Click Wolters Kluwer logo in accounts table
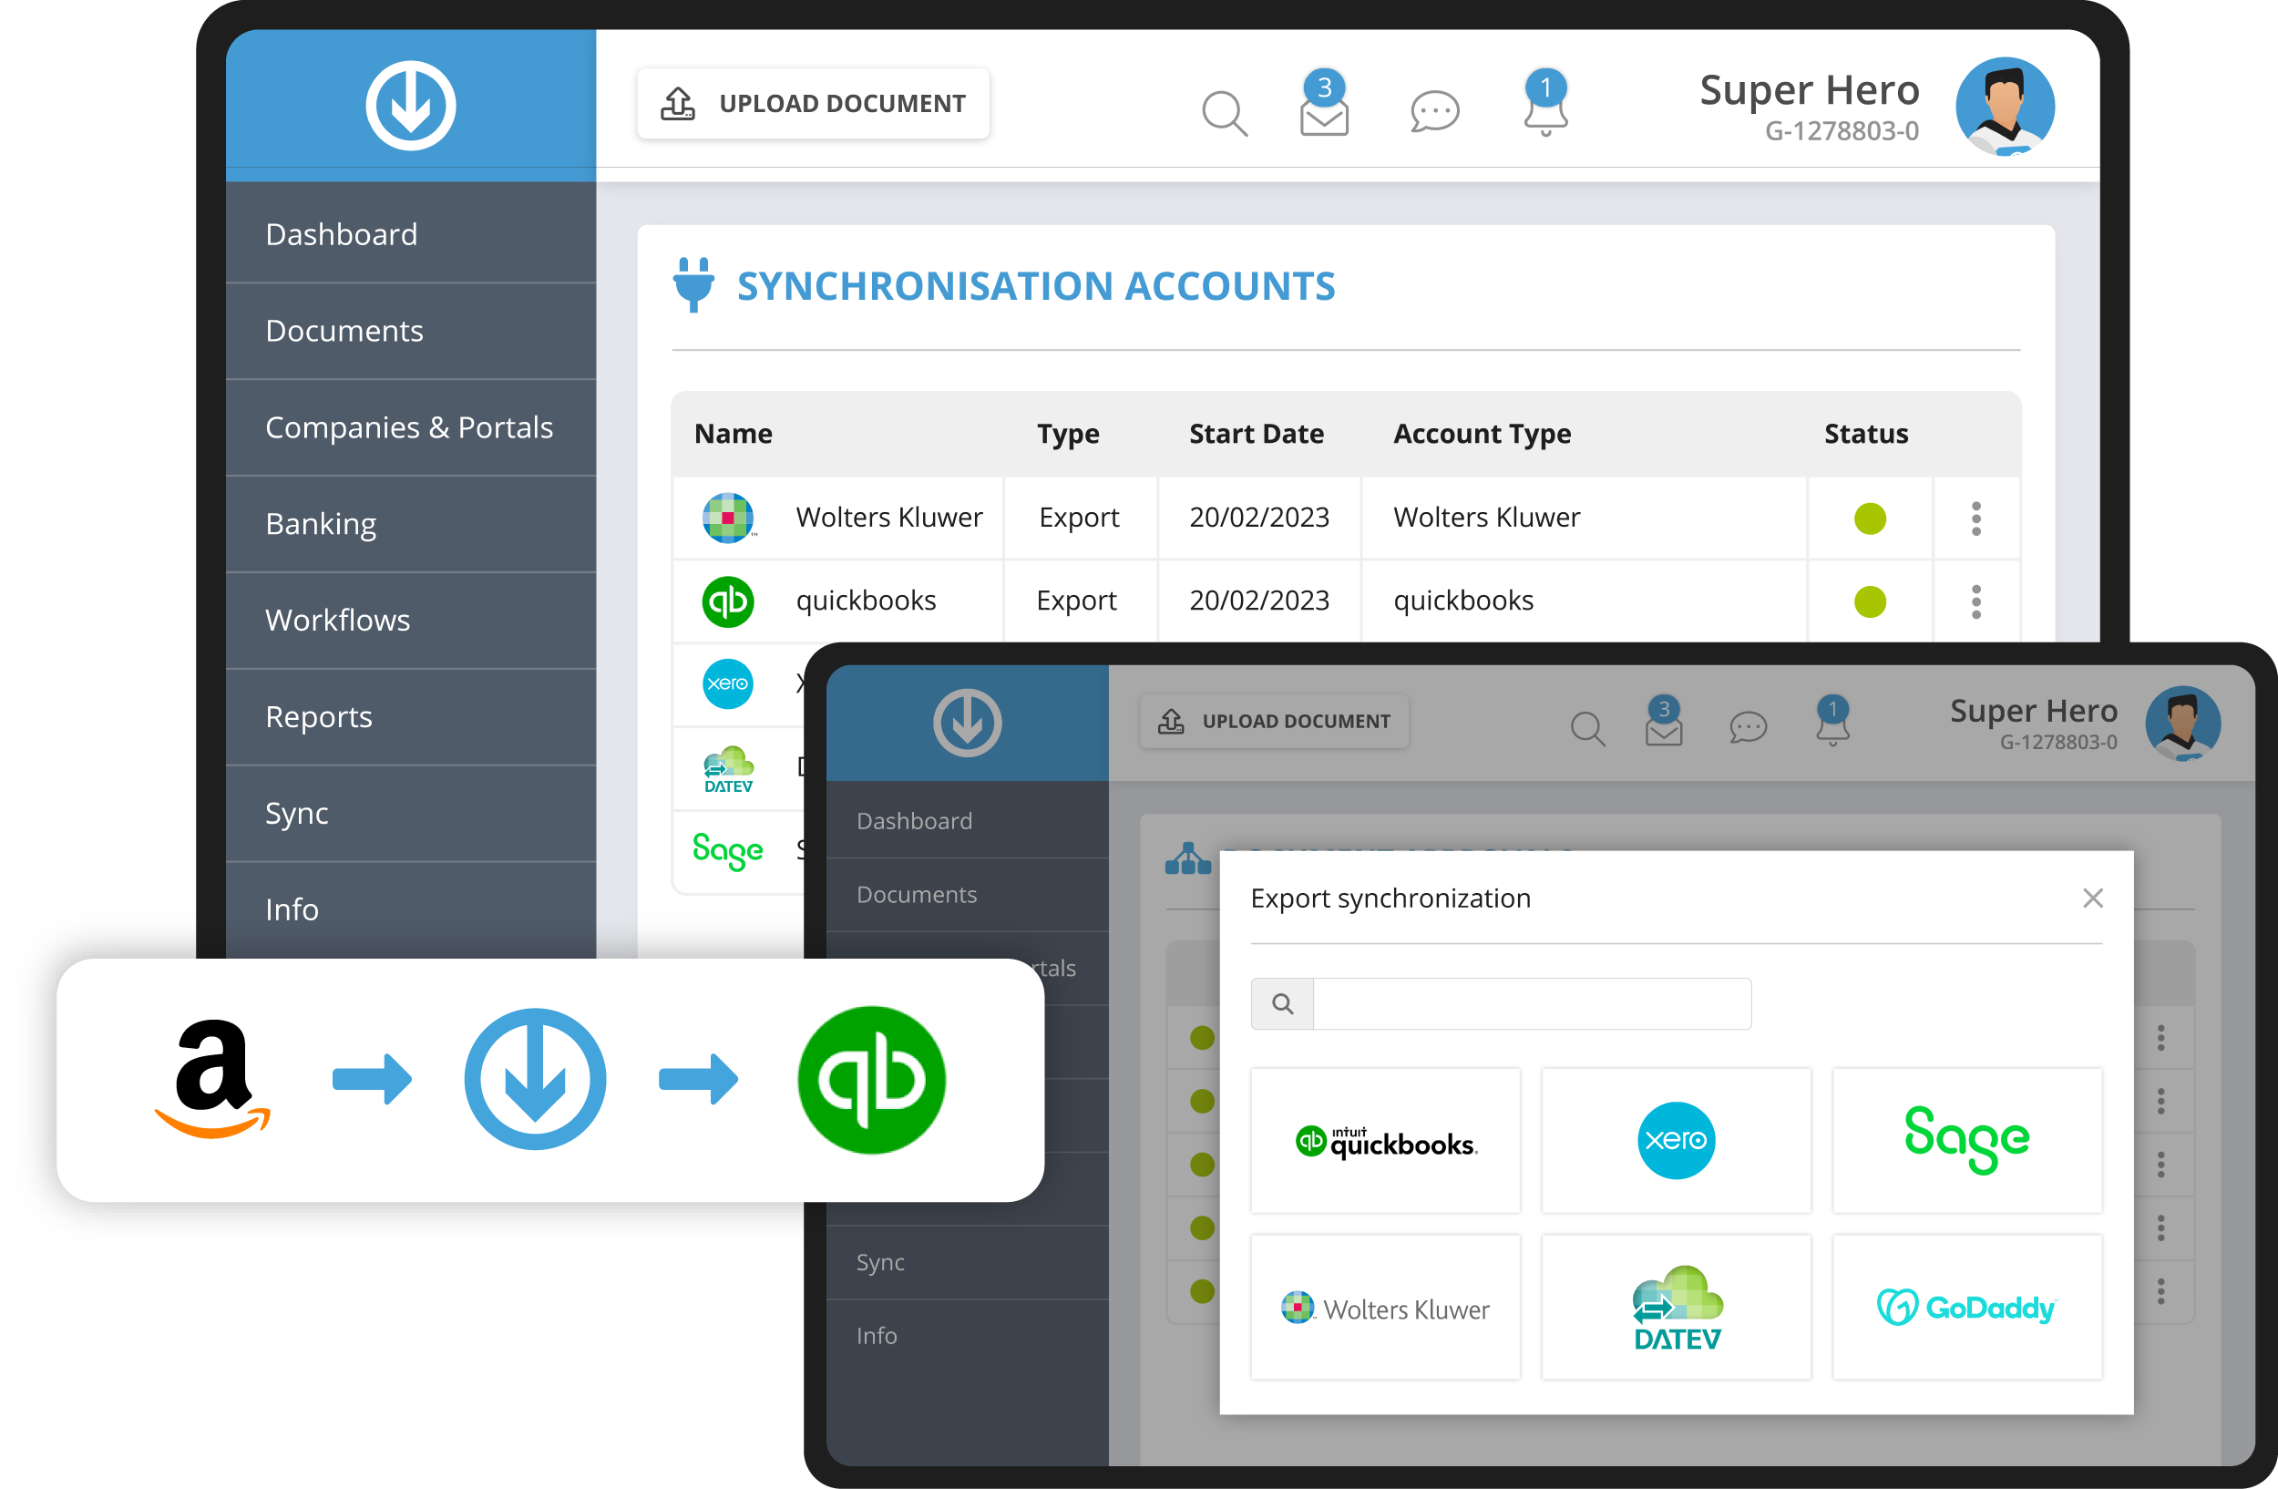Screen dimensions: 2278x1489 click(728, 518)
